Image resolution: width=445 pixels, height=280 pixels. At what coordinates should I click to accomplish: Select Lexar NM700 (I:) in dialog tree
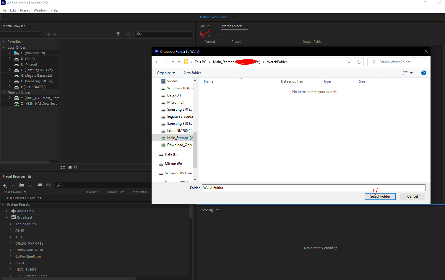tap(177, 131)
